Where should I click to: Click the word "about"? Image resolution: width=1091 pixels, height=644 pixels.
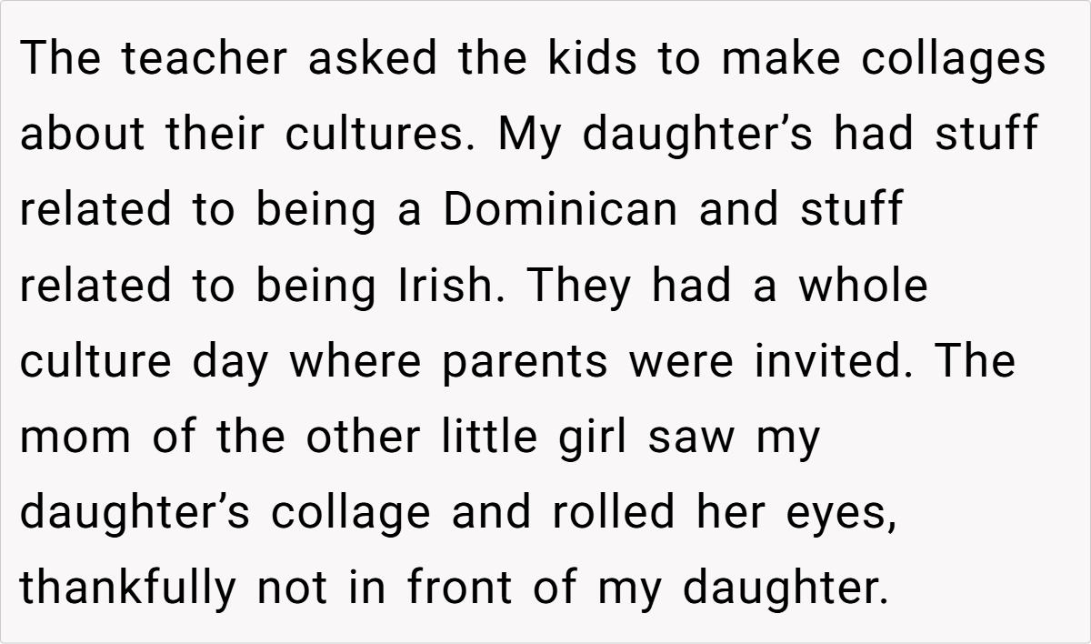[x=84, y=135]
